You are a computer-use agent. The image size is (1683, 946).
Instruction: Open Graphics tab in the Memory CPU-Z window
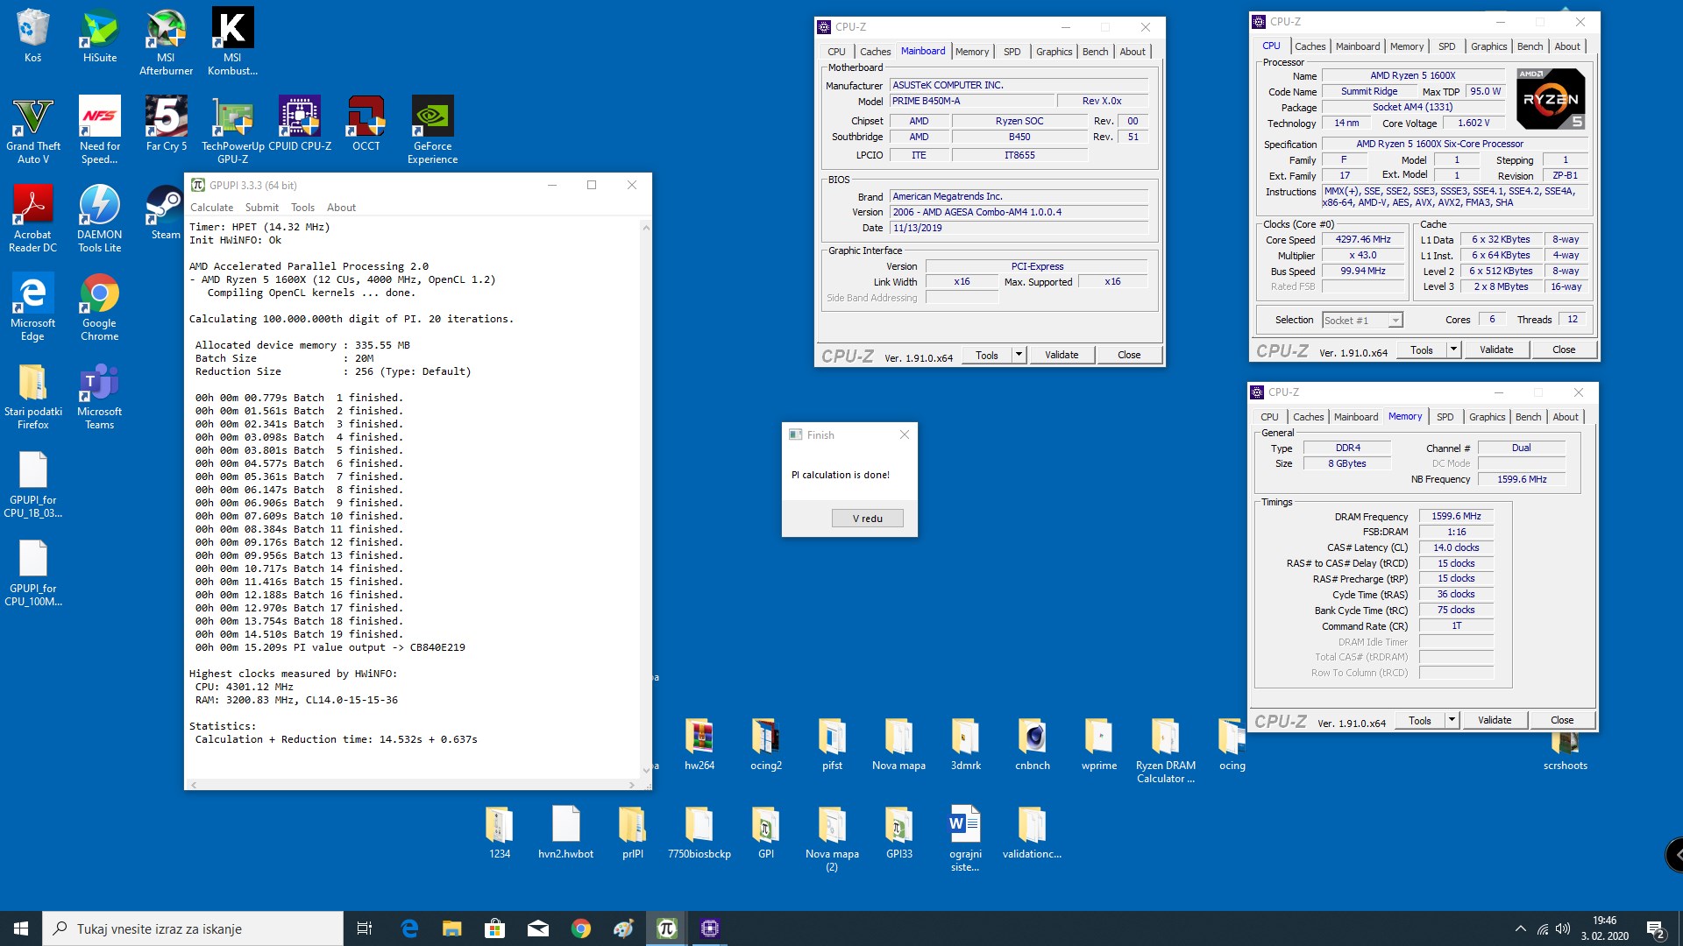pos(1488,417)
